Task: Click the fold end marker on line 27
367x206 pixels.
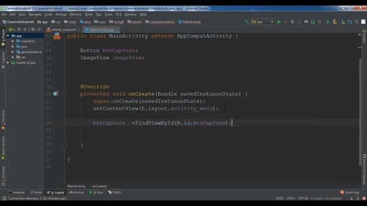Action: (65, 145)
